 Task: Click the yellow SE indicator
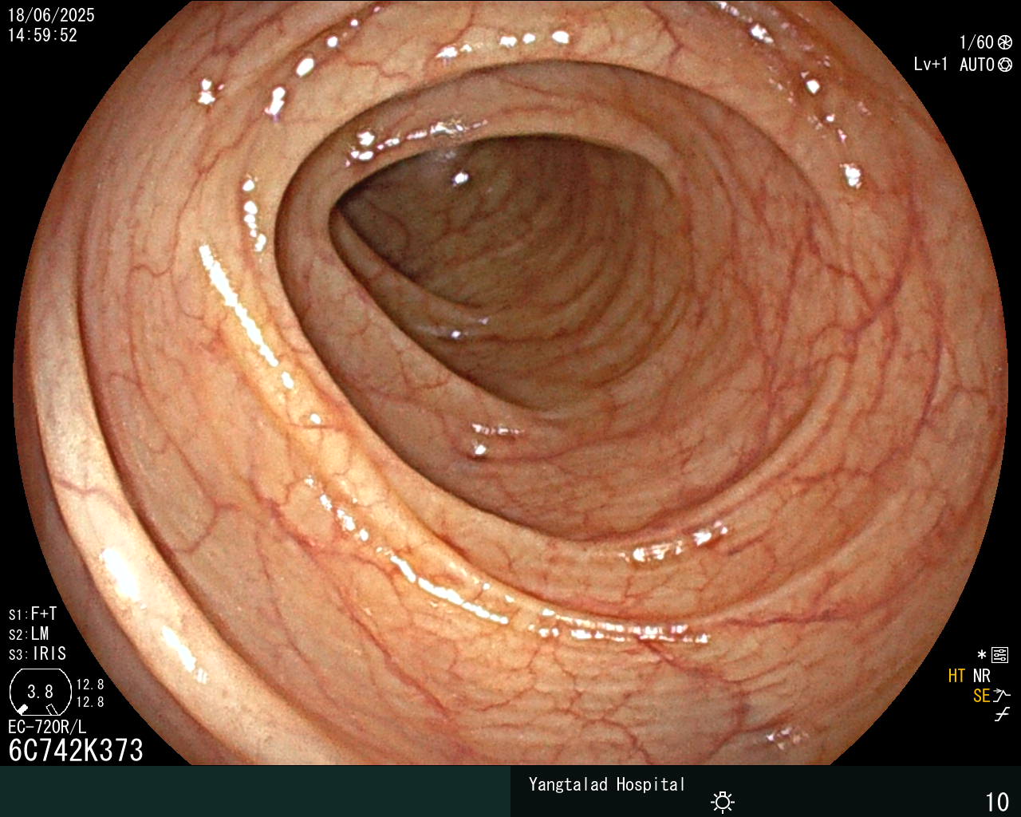[981, 696]
